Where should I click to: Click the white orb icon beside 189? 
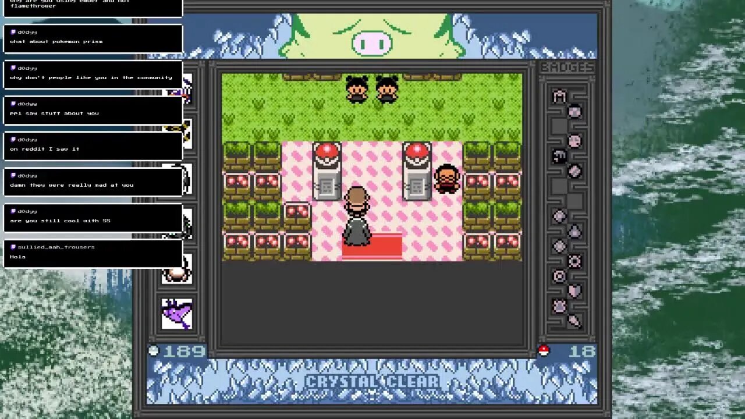pos(154,350)
